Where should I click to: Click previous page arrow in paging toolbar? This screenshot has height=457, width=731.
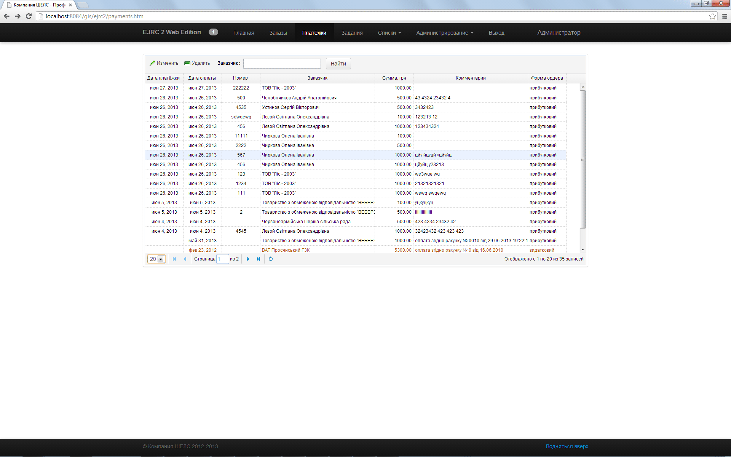(185, 259)
